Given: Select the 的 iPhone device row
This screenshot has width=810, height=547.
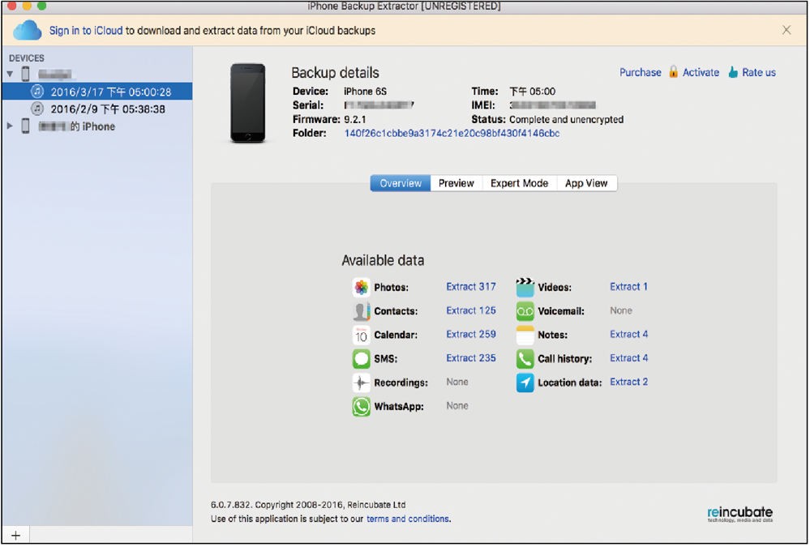Looking at the screenshot, I should click(97, 126).
